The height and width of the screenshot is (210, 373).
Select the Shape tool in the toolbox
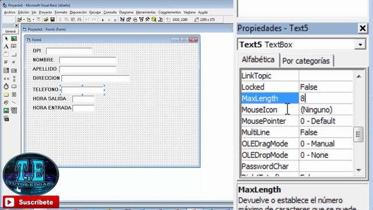[x=6, y=103]
